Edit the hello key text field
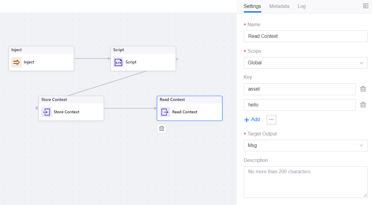The image size is (372, 205). click(299, 105)
